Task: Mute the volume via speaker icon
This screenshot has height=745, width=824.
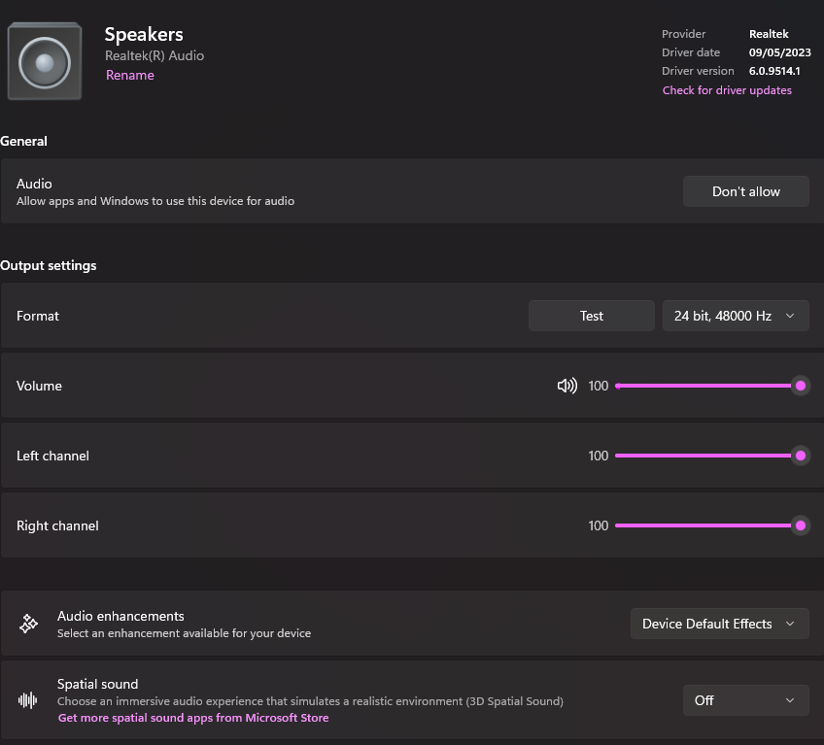Action: [566, 386]
